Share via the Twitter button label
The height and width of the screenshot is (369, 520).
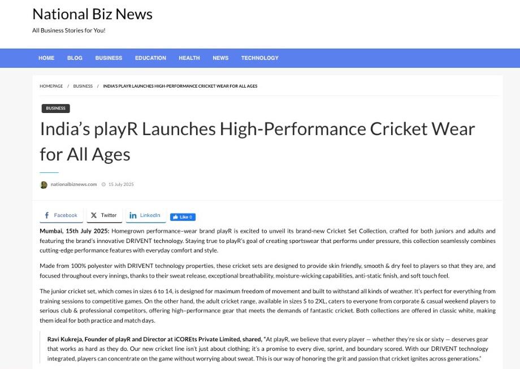pos(109,215)
